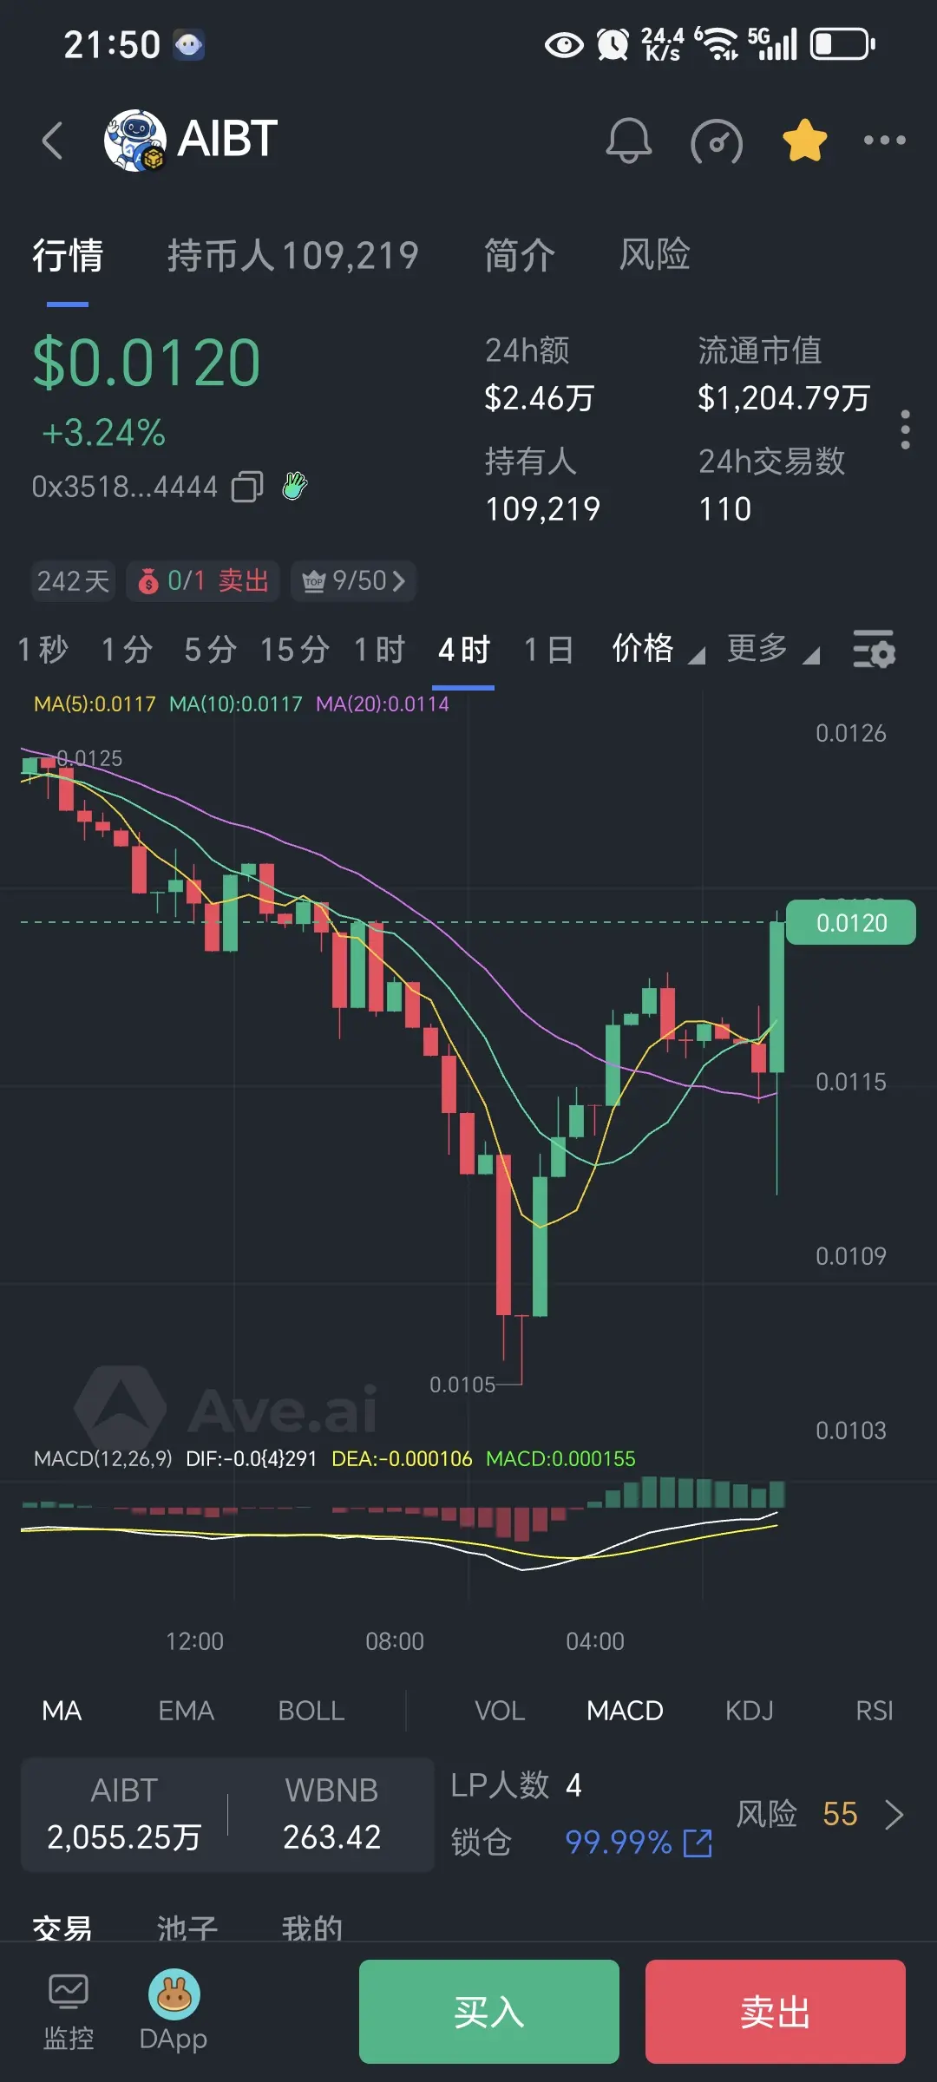Viewport: 937px width, 2082px height.
Task: Expand the 价格 dropdown
Action: 659,649
